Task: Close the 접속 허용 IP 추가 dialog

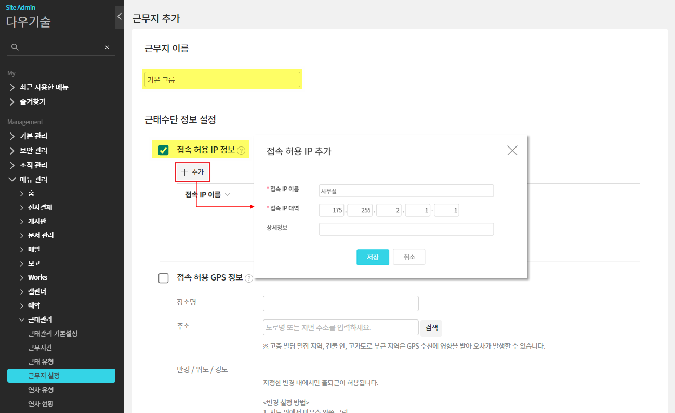Action: coord(512,151)
